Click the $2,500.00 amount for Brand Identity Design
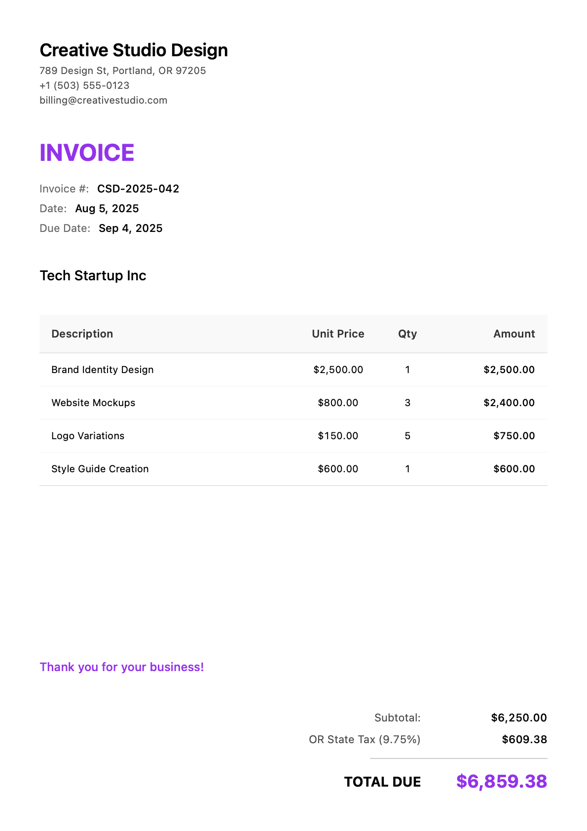Viewport: 587px width, 831px height. click(509, 370)
